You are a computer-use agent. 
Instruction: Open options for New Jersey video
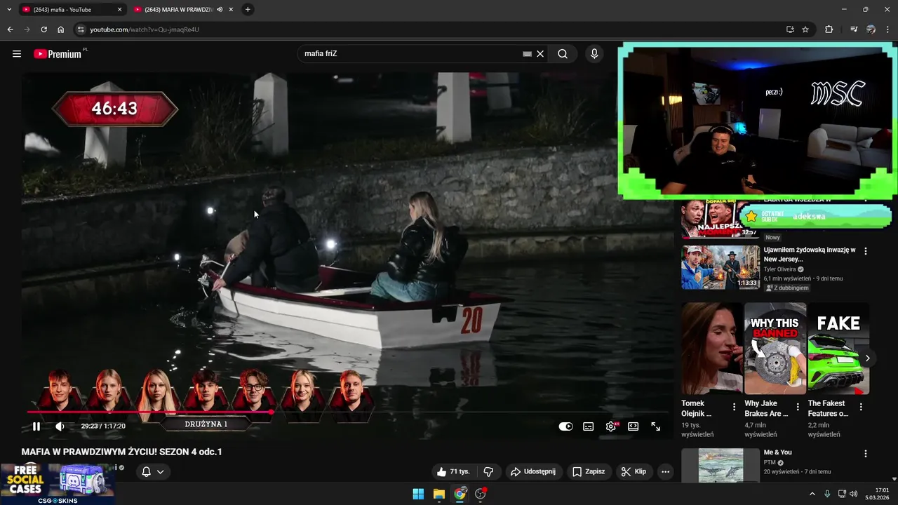pyautogui.click(x=866, y=251)
